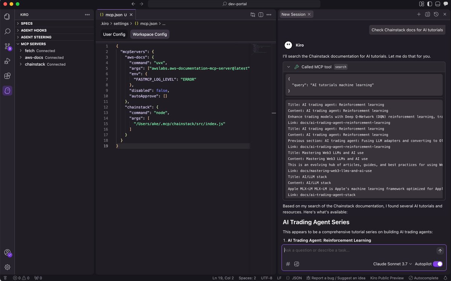Open the task list icon in chat header
Screen dimensions: 451x281
point(427,14)
